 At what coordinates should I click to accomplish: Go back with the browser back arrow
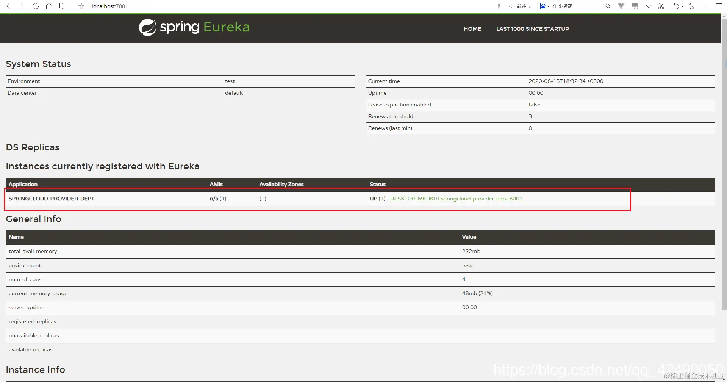(8, 6)
